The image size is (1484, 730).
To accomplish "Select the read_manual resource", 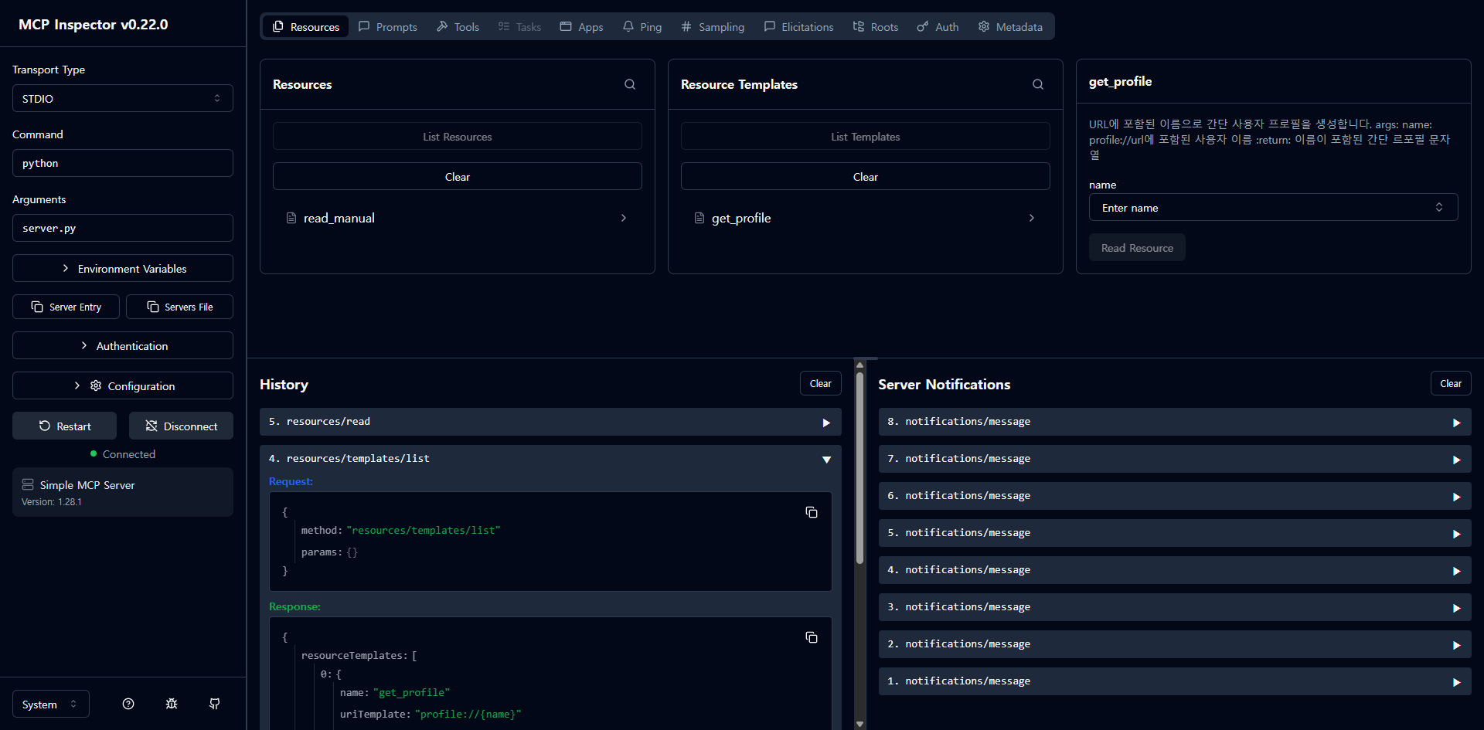I will (x=458, y=218).
